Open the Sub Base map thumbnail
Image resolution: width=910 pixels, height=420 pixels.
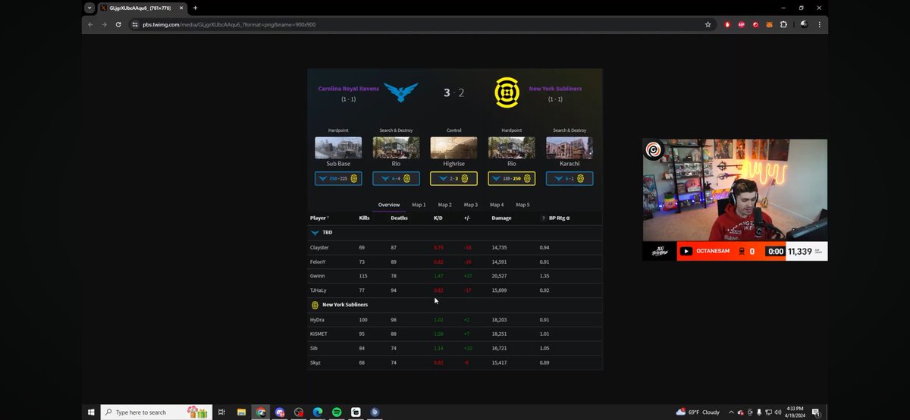coord(338,148)
